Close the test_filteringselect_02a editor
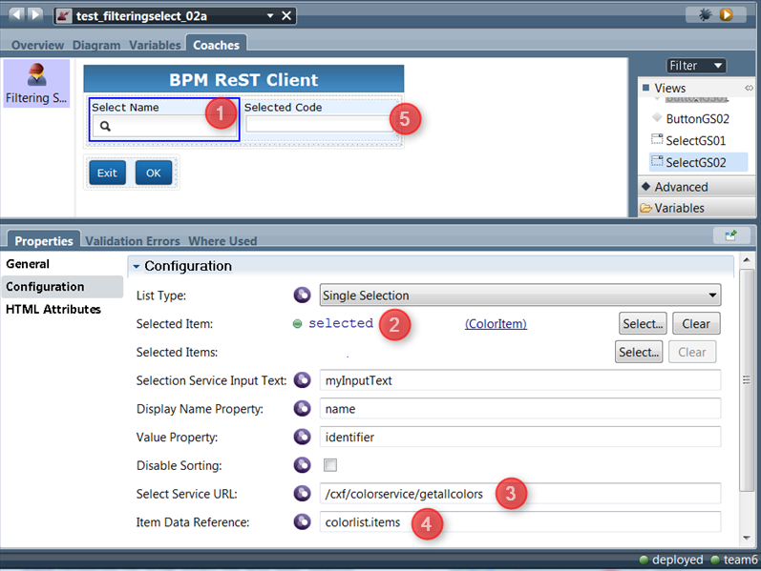The image size is (761, 571). click(286, 16)
